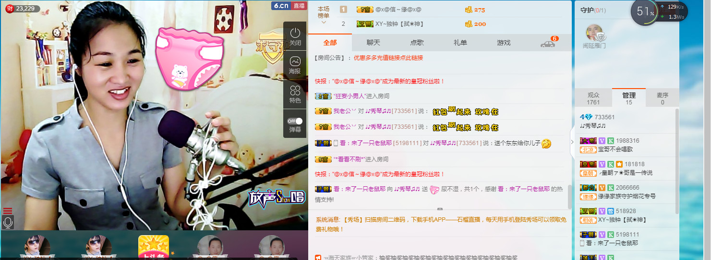Click the 财 wealth badge showing 23,229
Viewport: 711px width, 260px height.
(23, 9)
